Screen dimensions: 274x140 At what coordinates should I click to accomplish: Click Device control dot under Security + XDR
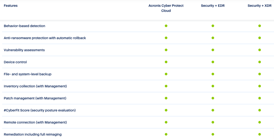pos(260,62)
